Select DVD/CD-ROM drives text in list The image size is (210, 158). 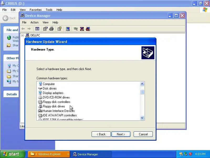point(56,97)
